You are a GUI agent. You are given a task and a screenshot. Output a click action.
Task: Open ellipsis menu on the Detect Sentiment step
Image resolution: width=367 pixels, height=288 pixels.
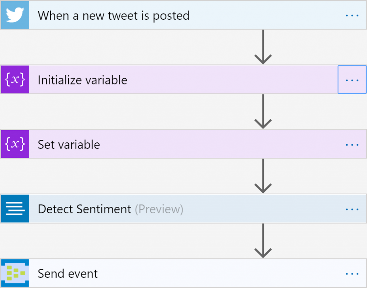click(352, 209)
